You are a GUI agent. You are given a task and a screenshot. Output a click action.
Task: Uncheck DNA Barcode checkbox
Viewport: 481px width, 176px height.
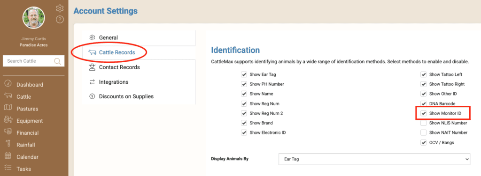[x=424, y=103]
